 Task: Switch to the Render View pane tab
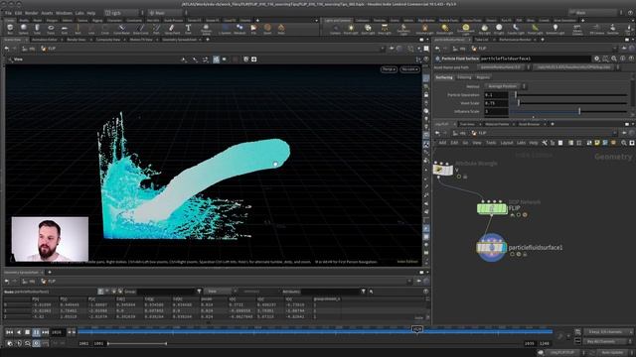76,40
